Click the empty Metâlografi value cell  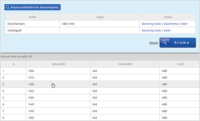pos(100,30)
